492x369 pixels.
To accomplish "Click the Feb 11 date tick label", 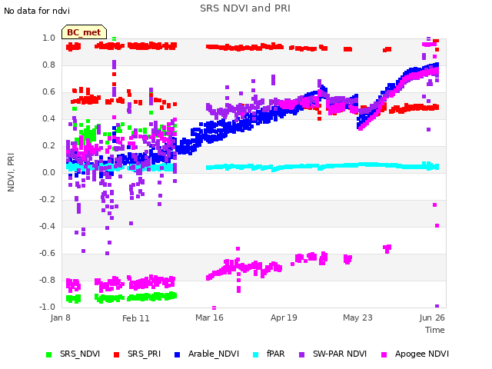I will [135, 318].
